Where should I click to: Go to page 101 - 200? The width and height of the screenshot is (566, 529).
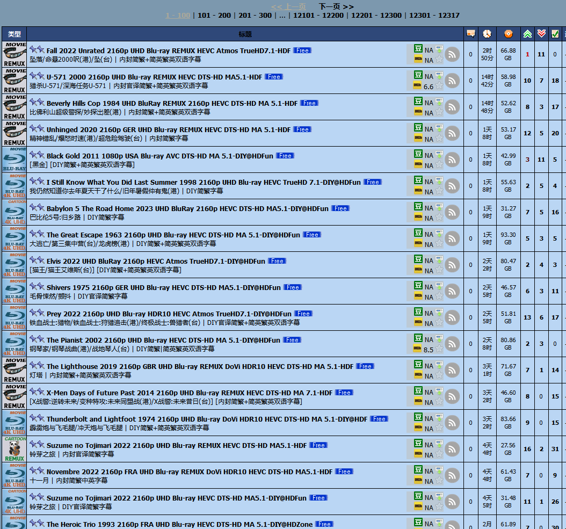(214, 15)
